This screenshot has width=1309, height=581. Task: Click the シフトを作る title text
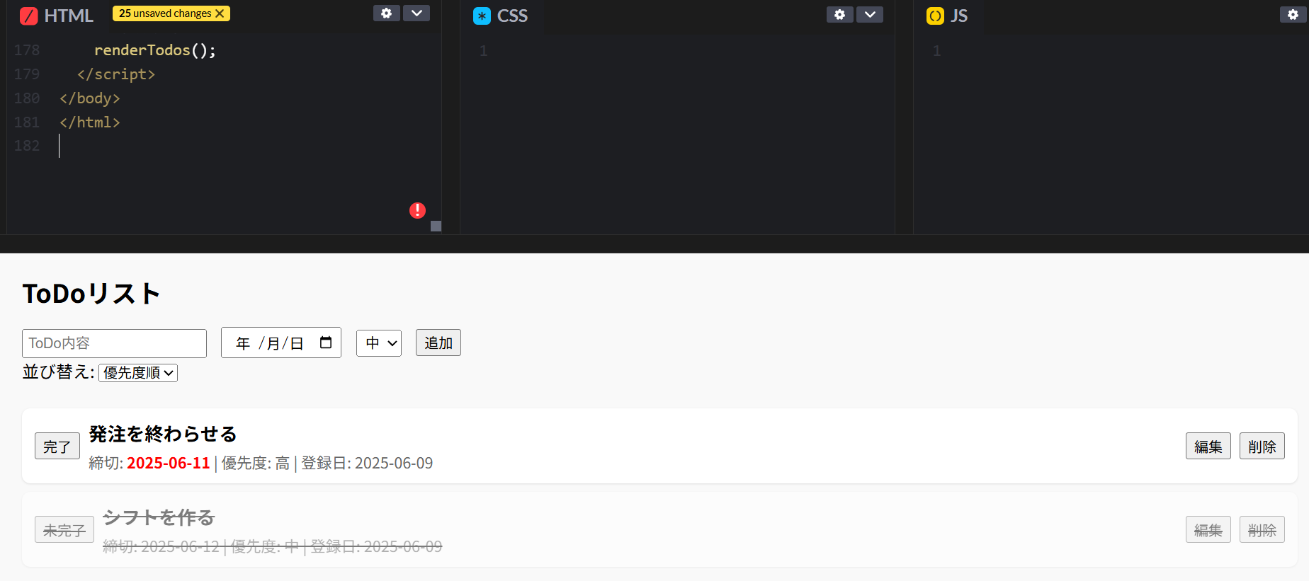(x=159, y=517)
